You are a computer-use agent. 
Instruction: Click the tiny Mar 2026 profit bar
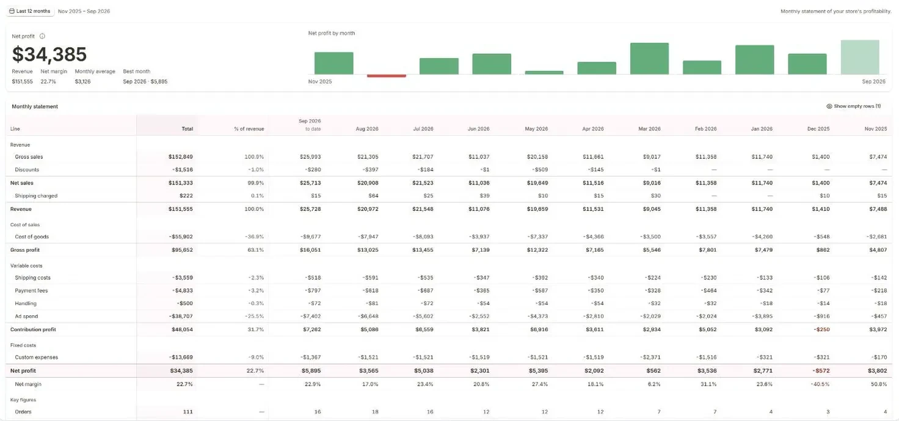[544, 73]
